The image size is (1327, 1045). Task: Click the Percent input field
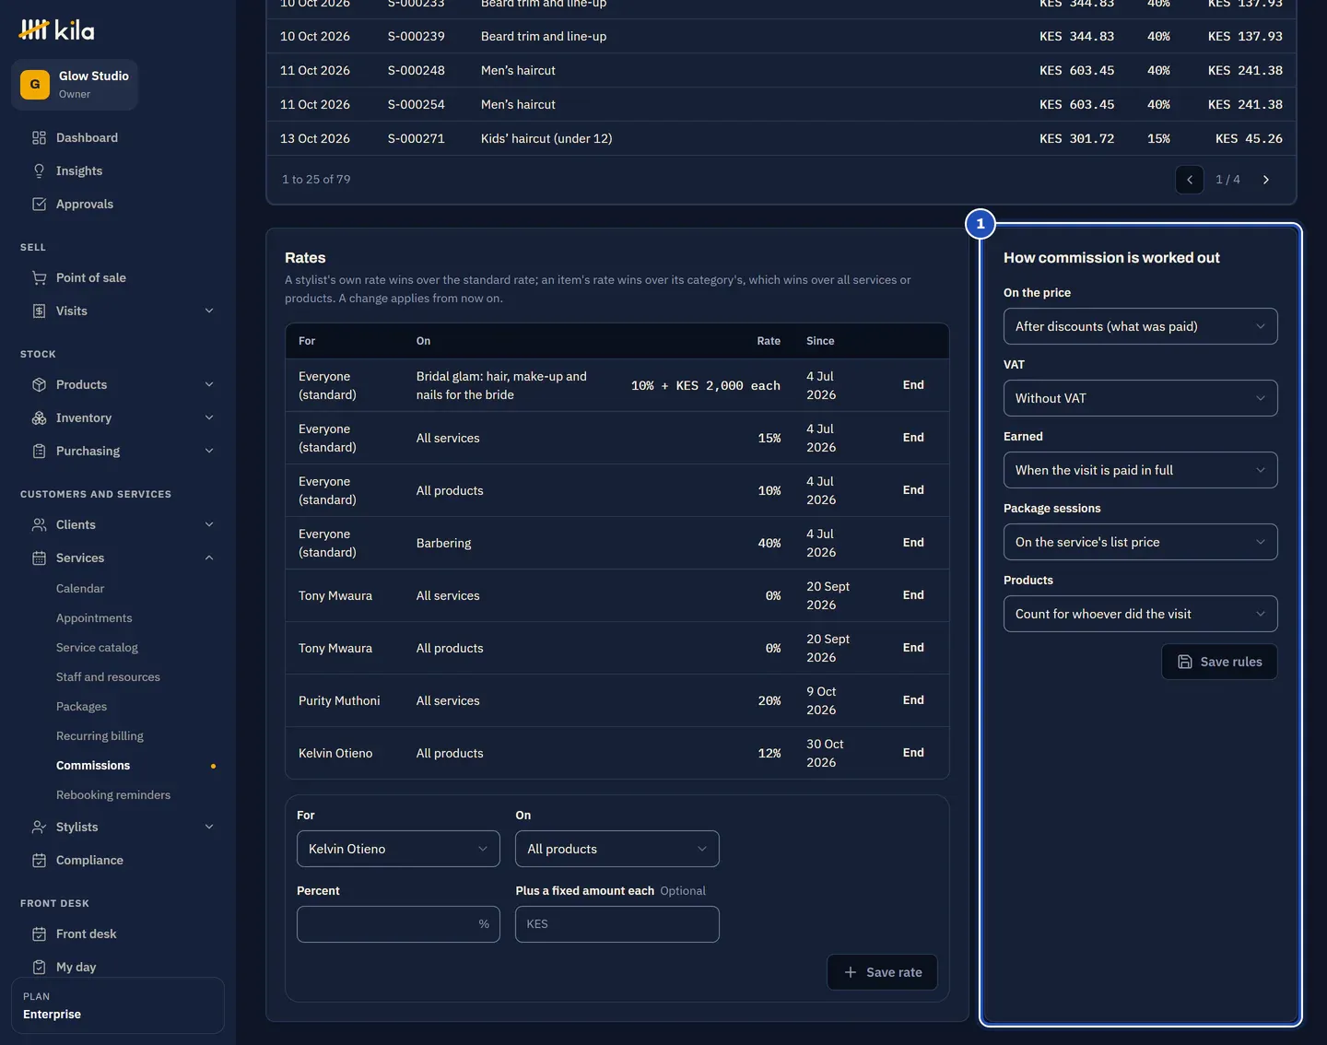click(398, 924)
